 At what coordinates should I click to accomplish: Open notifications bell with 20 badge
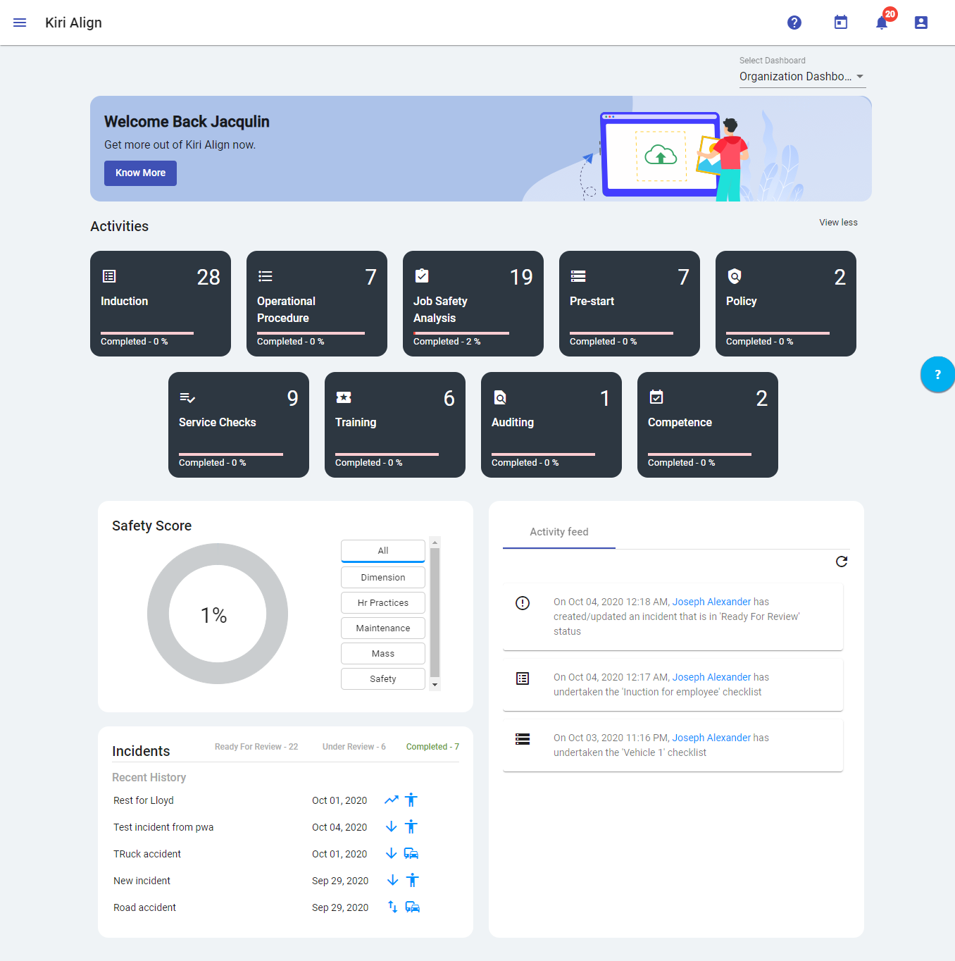tap(882, 23)
